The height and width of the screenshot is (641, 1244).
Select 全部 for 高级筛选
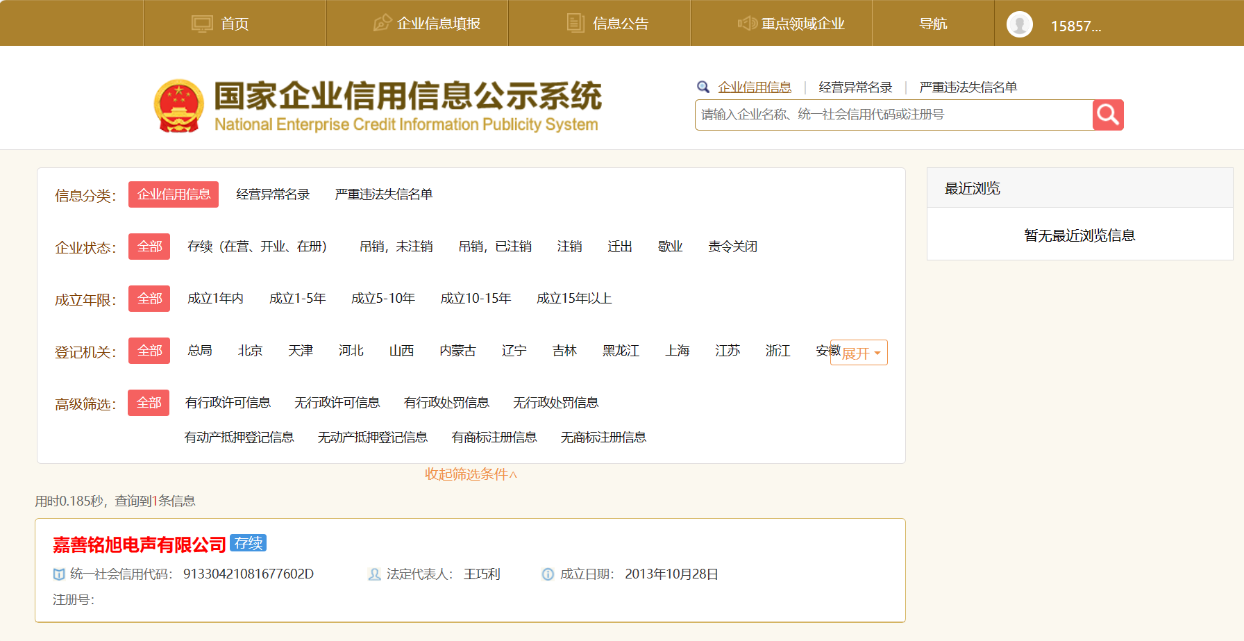149,403
